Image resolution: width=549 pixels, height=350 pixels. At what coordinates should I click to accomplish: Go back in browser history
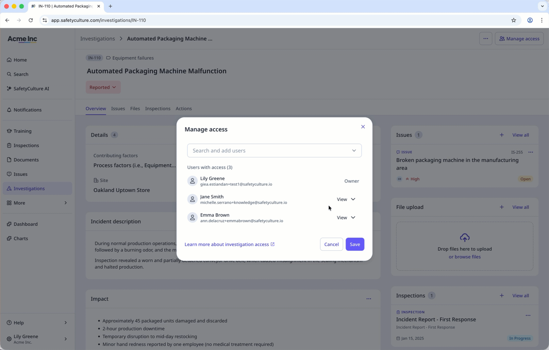7,20
